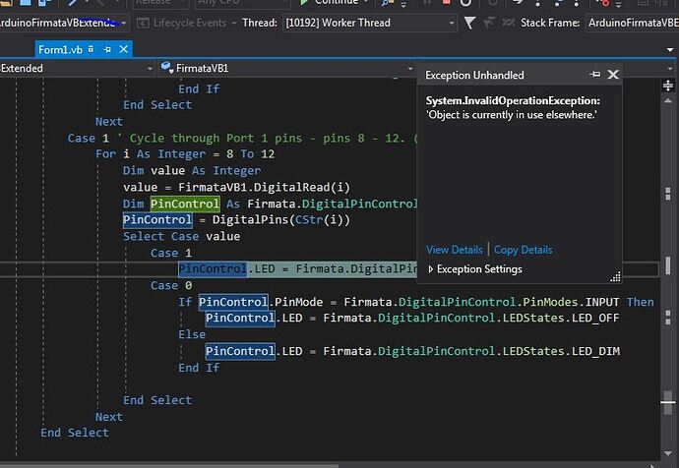Close the Exception Unhandled popup

[613, 75]
